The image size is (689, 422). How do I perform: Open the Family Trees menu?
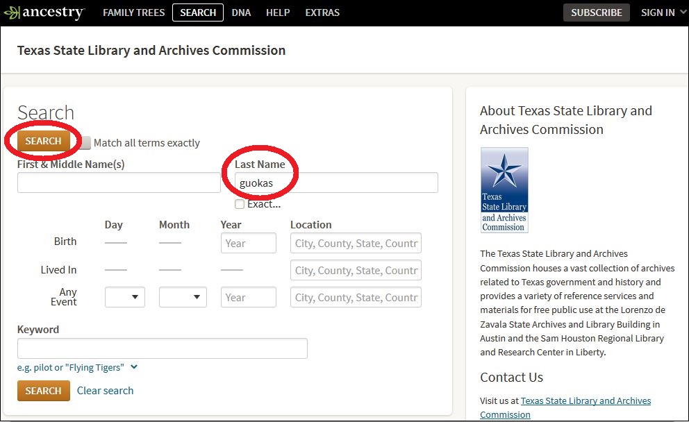click(133, 12)
